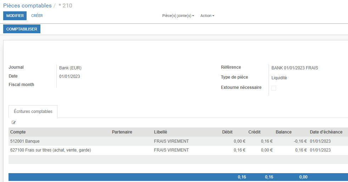Toggle the Extourne nécessaire checkbox
Viewport: 348px width, 182px height.
pyautogui.click(x=274, y=88)
